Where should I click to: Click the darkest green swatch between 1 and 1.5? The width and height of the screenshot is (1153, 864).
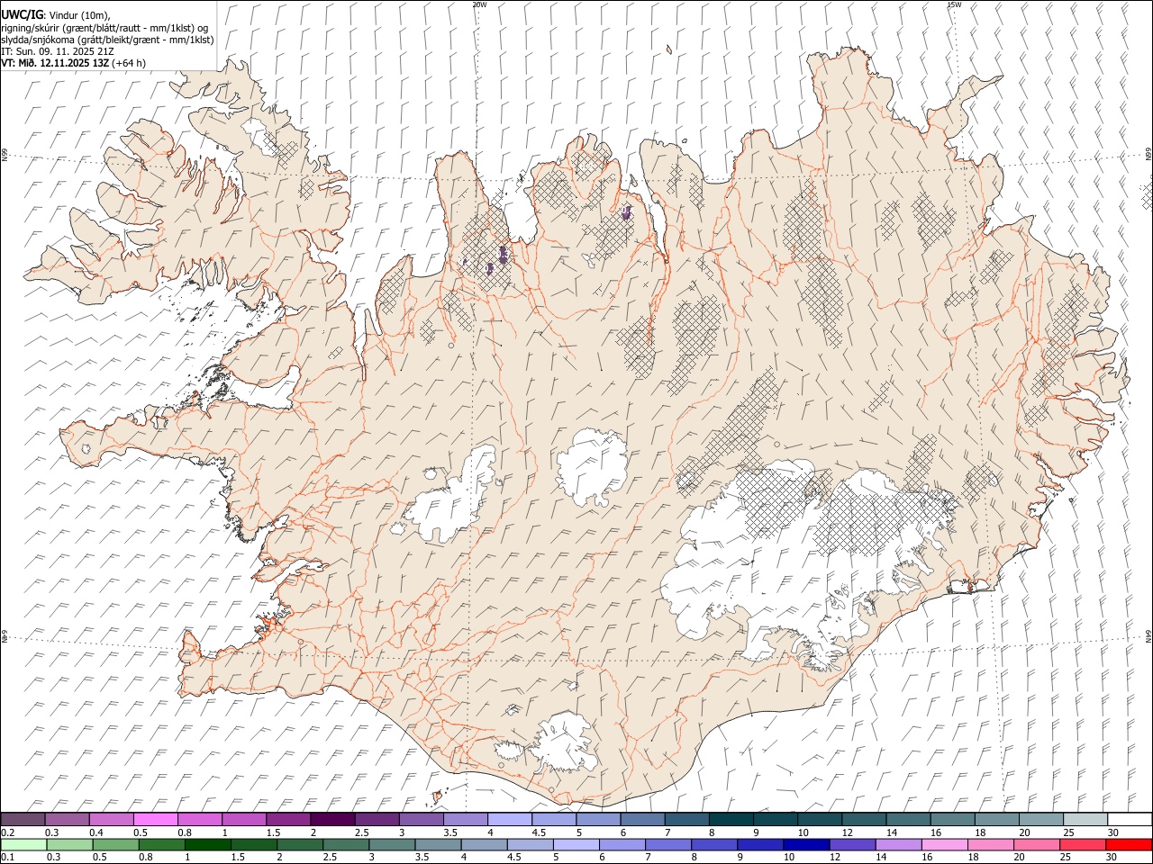[207, 844]
